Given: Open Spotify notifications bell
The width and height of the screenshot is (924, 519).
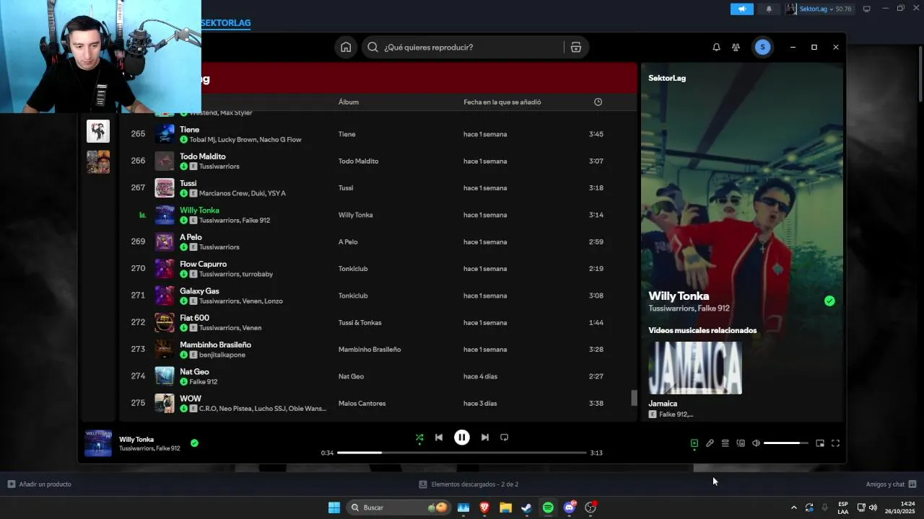Looking at the screenshot, I should click(716, 47).
